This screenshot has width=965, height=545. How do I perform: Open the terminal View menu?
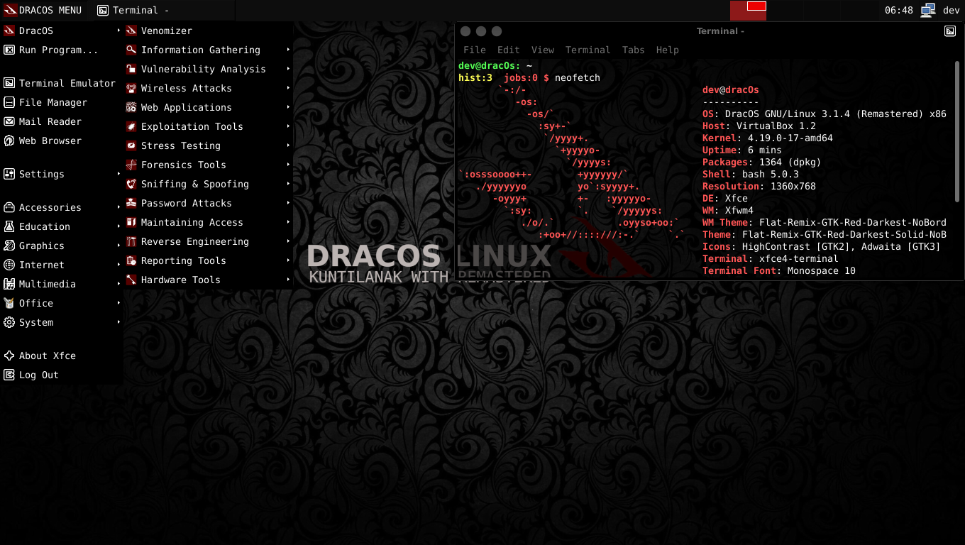543,50
